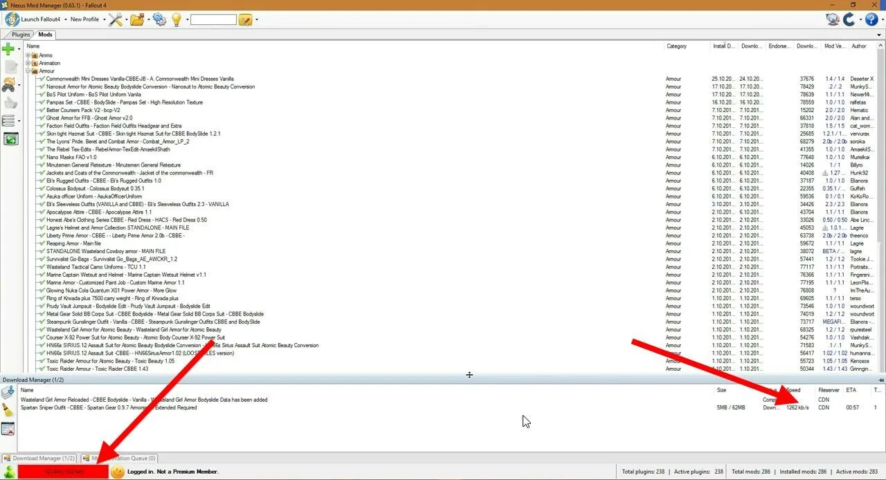Image resolution: width=886 pixels, height=480 pixels.
Task: Expand the Animation category
Action: click(28, 63)
